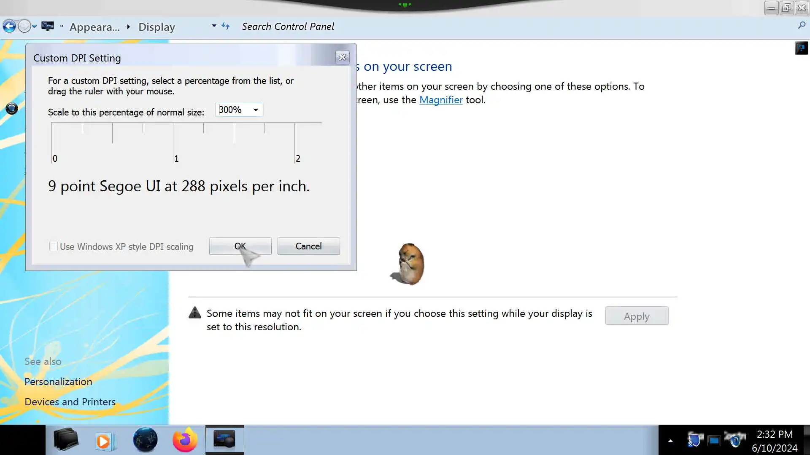Click the refresh arrows icon in address bar

click(x=226, y=27)
